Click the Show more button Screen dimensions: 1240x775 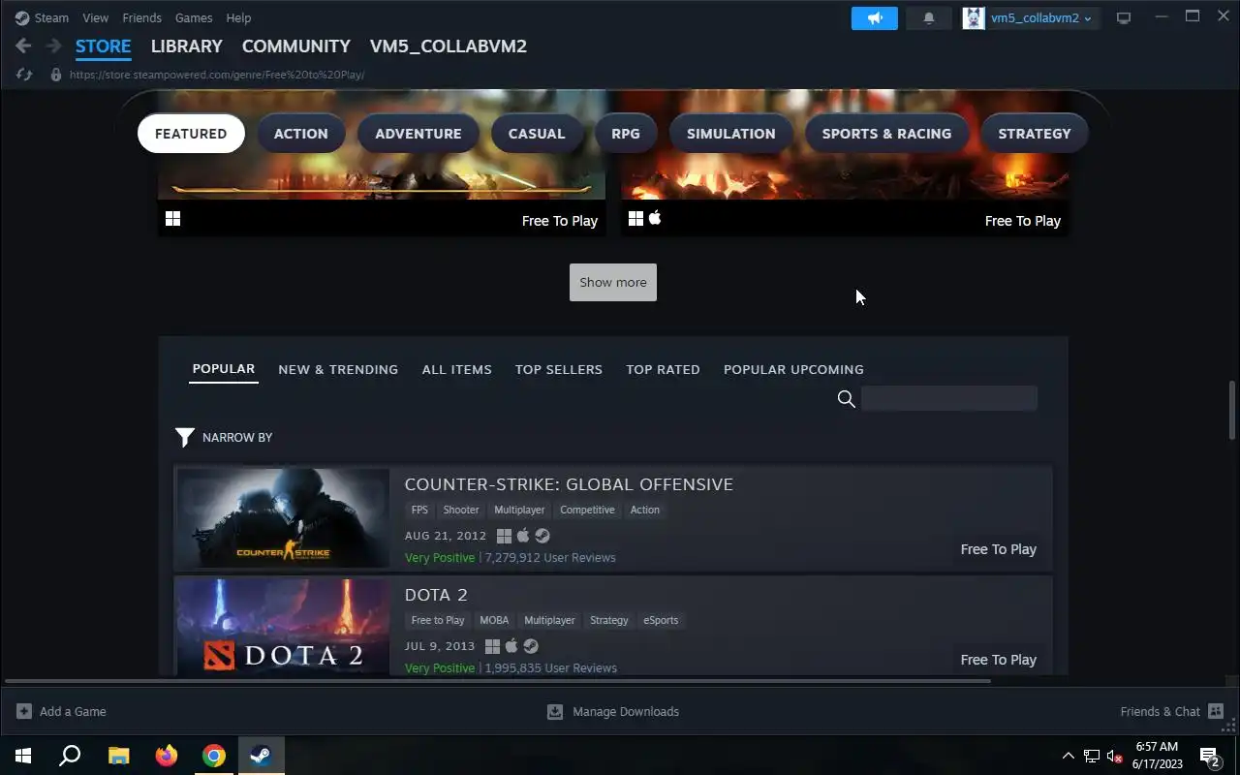[x=613, y=282]
